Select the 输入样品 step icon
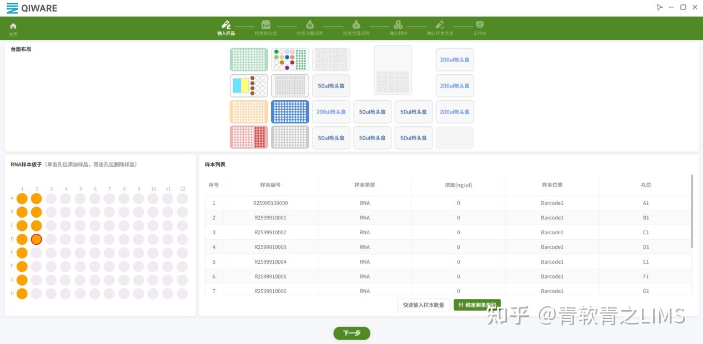Screen dimensions: 703x344 226,25
